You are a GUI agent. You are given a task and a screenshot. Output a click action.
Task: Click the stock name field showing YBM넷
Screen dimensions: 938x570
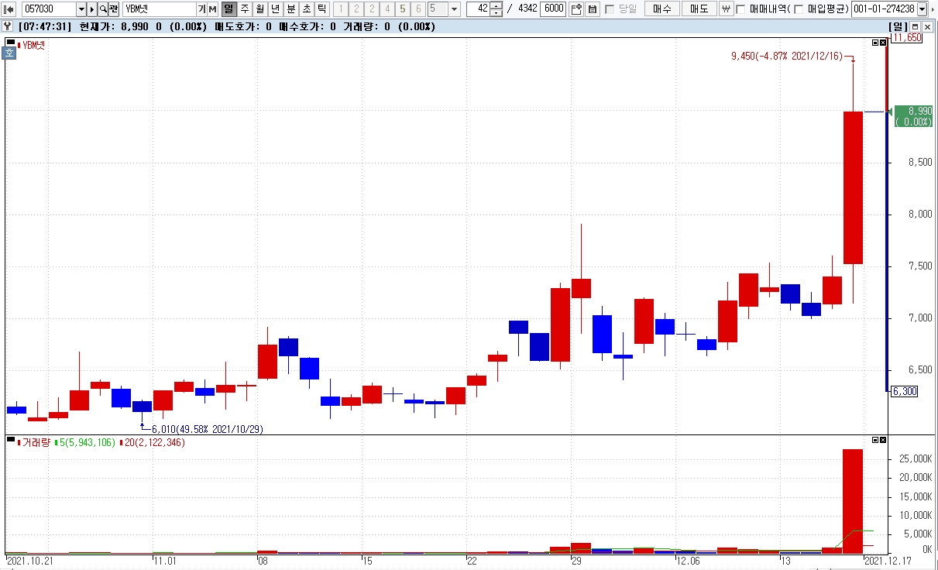[x=159, y=9]
